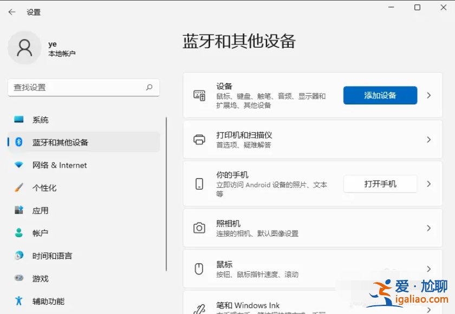Select the 蓝牙和其他设备 Bluetooth icon in sidebar
This screenshot has width=455, height=314.
[18, 142]
